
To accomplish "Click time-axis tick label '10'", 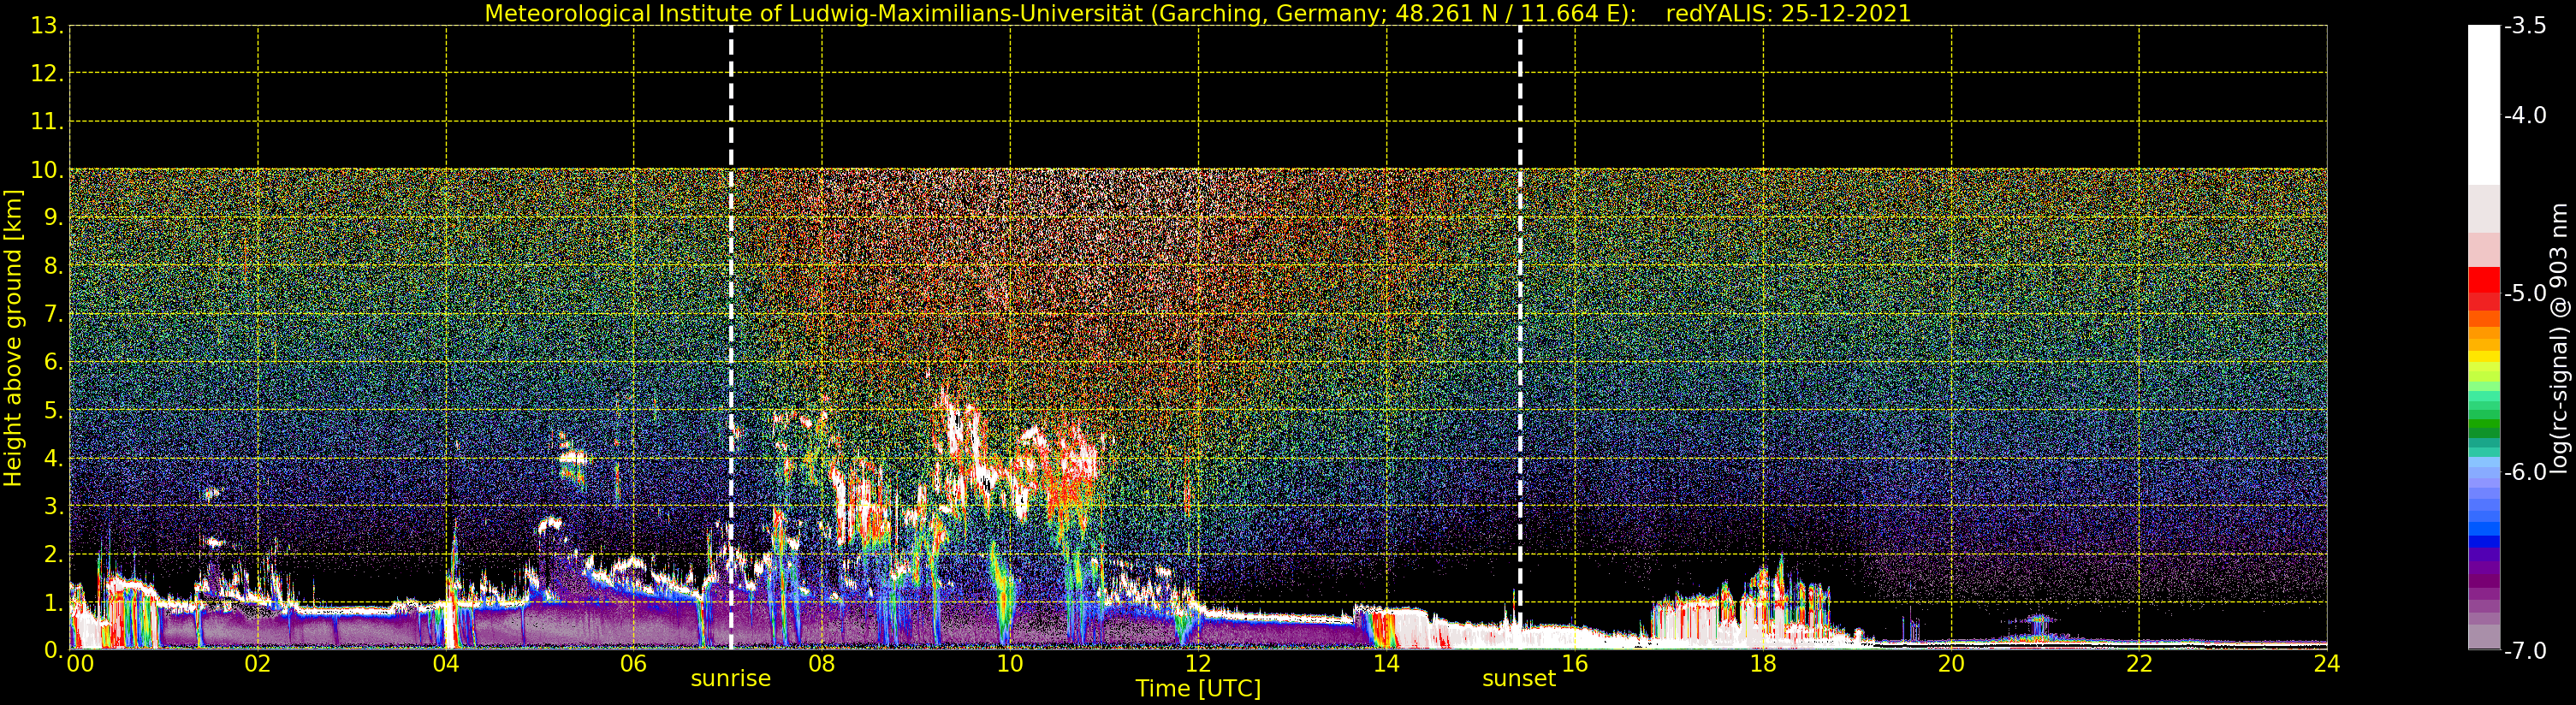I will (x=1010, y=664).
